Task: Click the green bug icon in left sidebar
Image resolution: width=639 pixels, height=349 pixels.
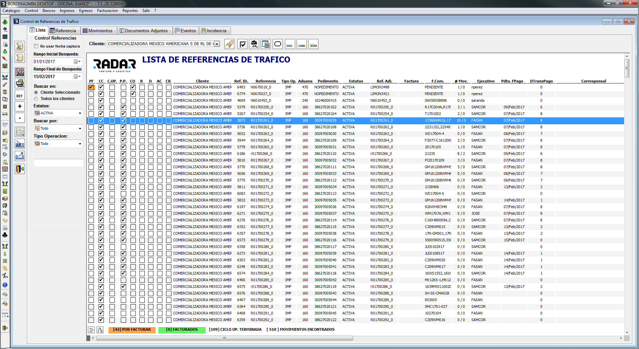Action: point(5,154)
